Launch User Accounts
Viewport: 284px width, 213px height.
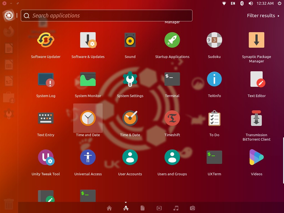click(130, 157)
